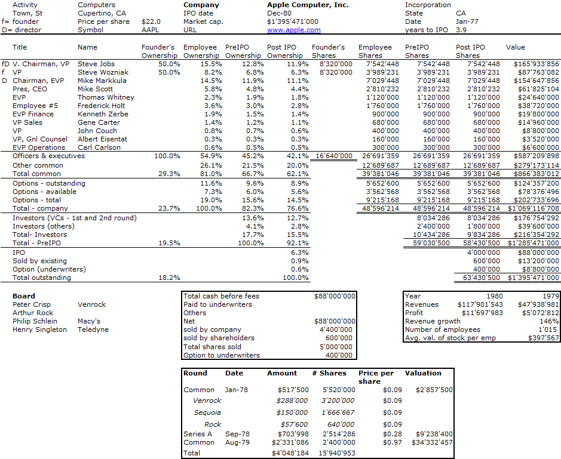The height and width of the screenshot is (459, 561).
Task: Select the $1'285'471'000 PreIPO total value
Action: (x=533, y=243)
